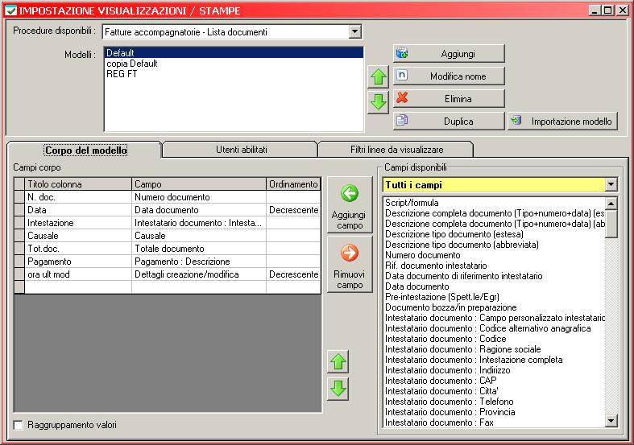Image resolution: width=634 pixels, height=445 pixels.
Task: Click the Modifica nome button
Action: point(449,76)
